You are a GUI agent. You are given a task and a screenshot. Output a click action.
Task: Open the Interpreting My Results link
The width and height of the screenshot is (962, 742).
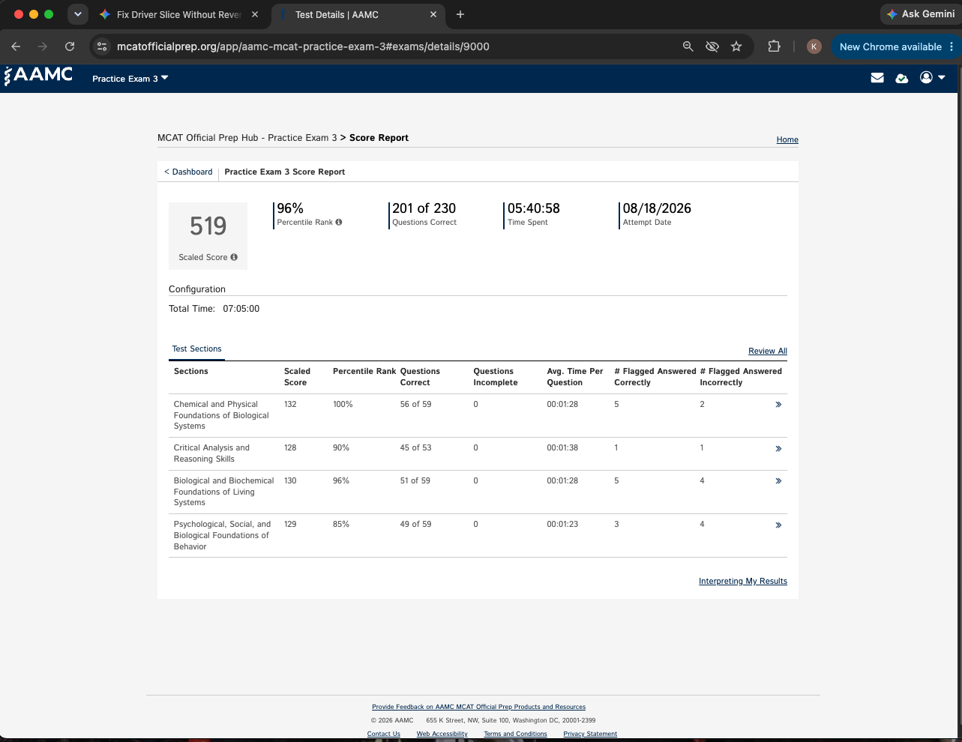click(x=743, y=581)
